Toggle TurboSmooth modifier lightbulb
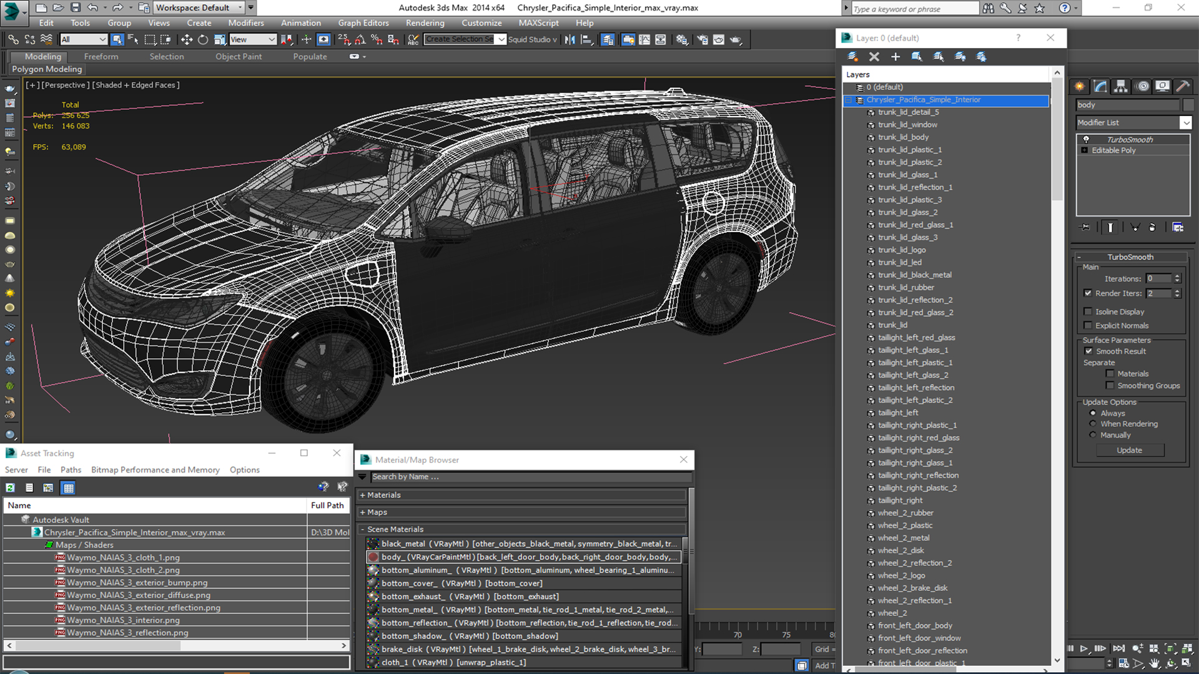 tap(1086, 139)
